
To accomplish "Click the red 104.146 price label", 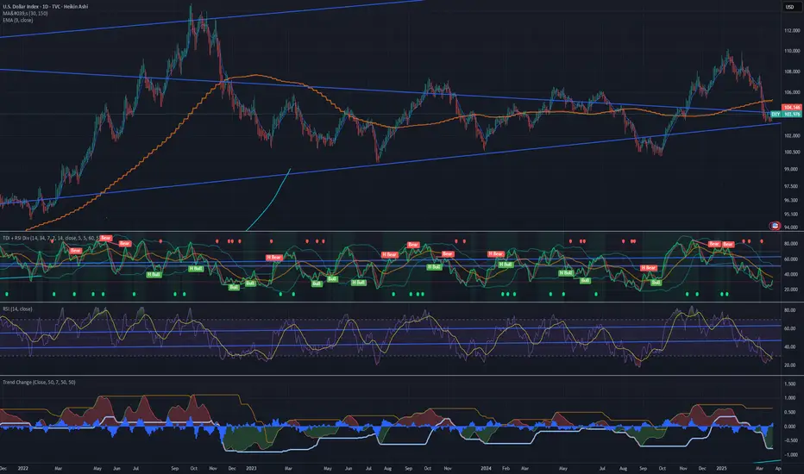I will [x=792, y=107].
